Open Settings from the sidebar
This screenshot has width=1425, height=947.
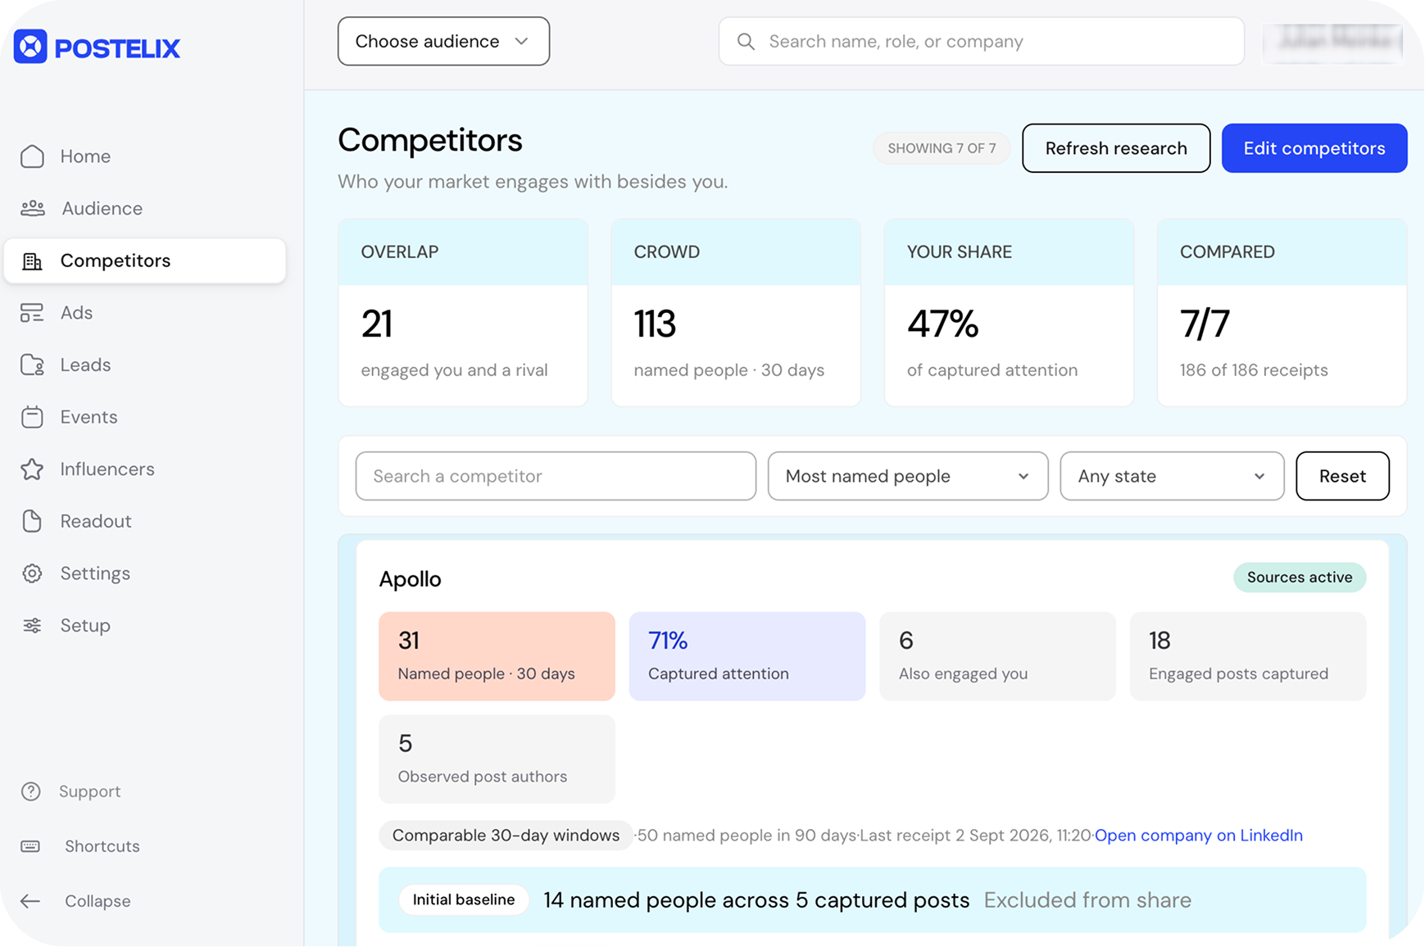coord(145,573)
